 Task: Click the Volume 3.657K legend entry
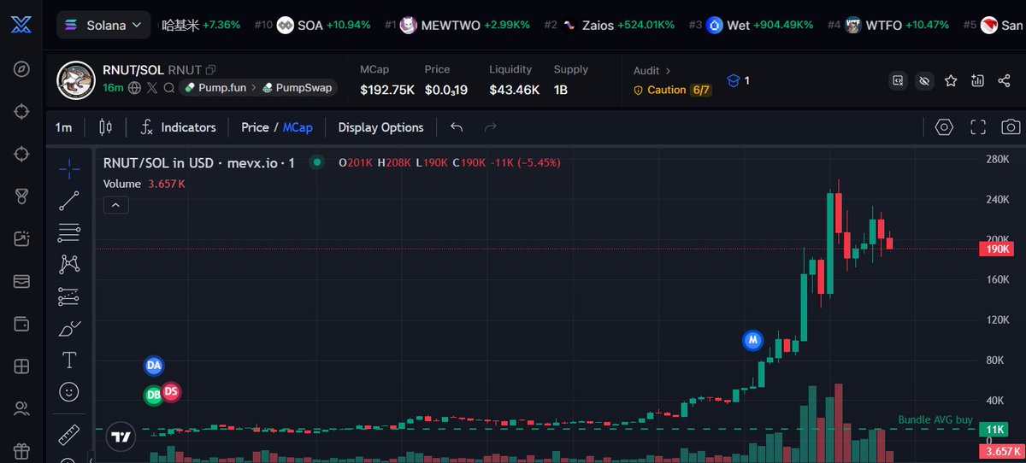point(144,184)
